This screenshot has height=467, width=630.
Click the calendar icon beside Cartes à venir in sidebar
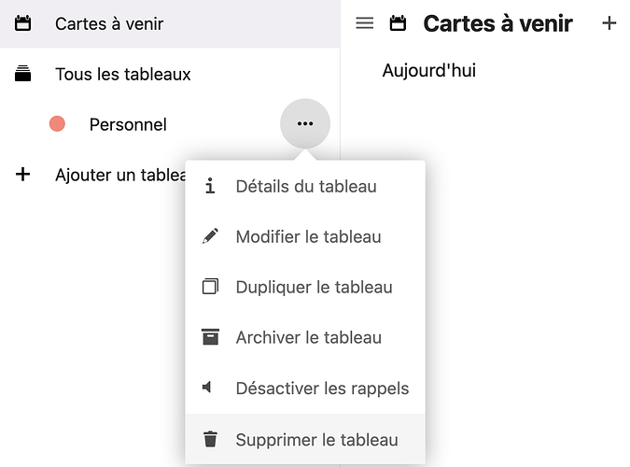(23, 23)
